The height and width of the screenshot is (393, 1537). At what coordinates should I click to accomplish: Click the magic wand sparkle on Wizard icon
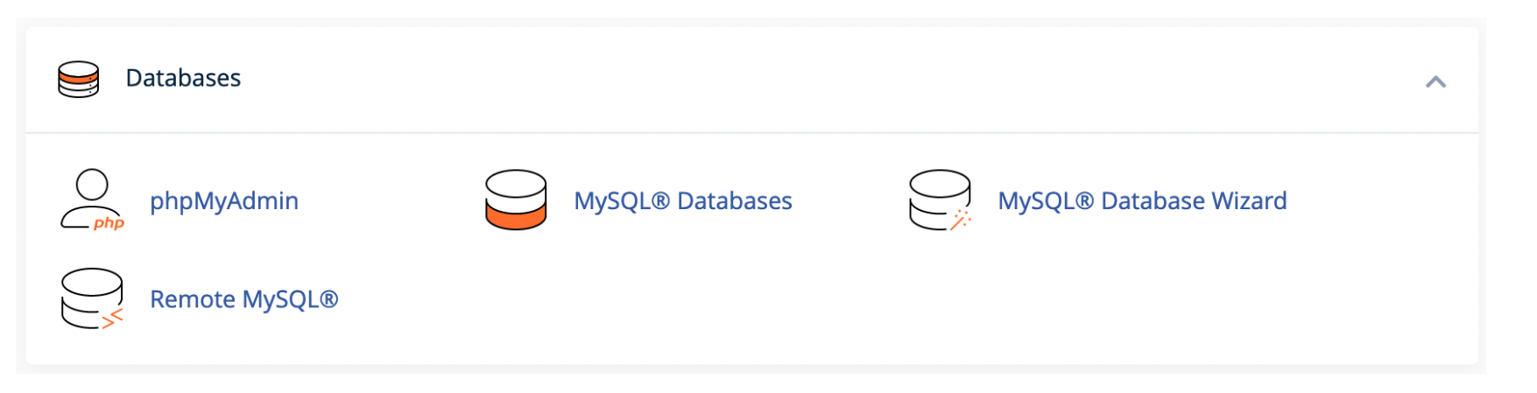pyautogui.click(x=961, y=220)
